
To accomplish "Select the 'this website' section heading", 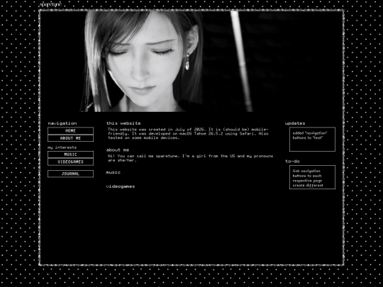I will point(123,123).
